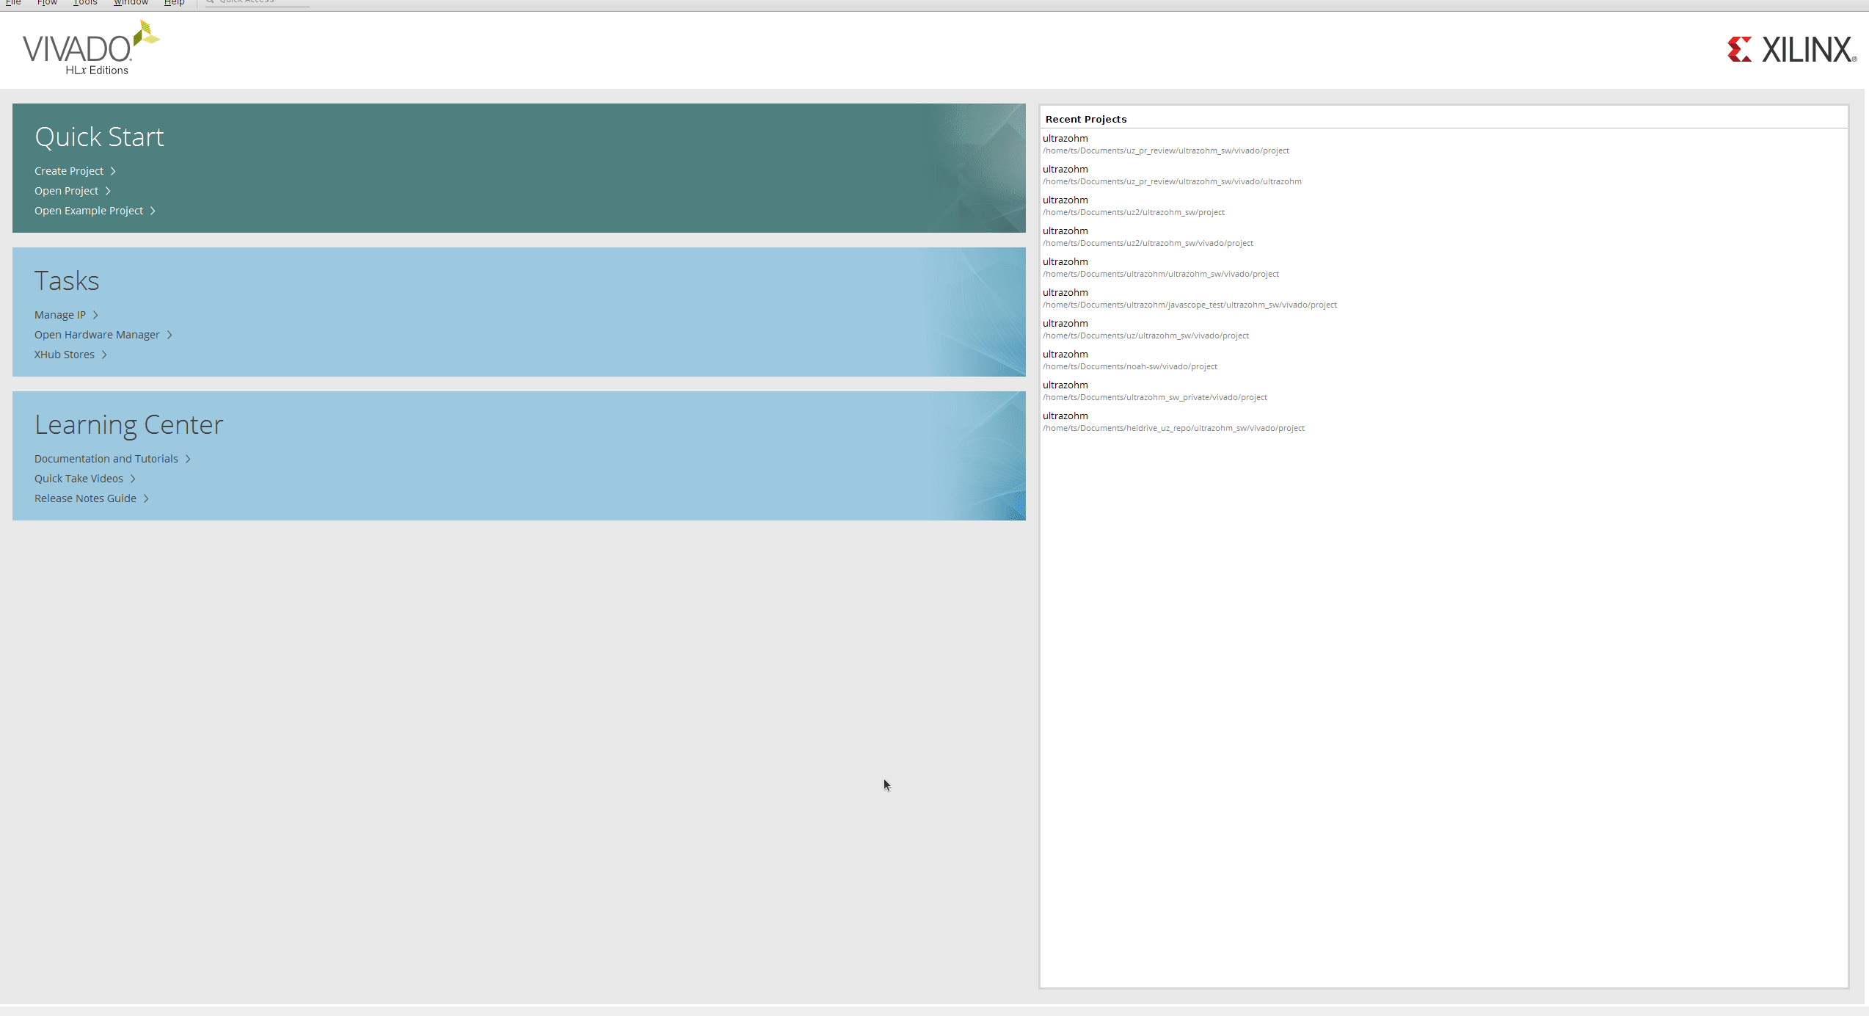
Task: Click the Quick Access search magnifier icon
Action: coord(211,1)
